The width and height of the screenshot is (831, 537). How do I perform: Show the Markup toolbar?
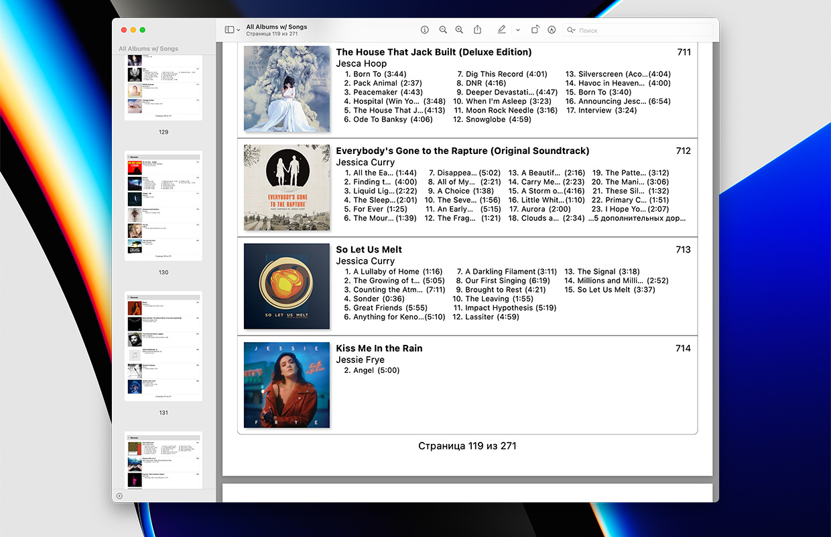tap(552, 30)
